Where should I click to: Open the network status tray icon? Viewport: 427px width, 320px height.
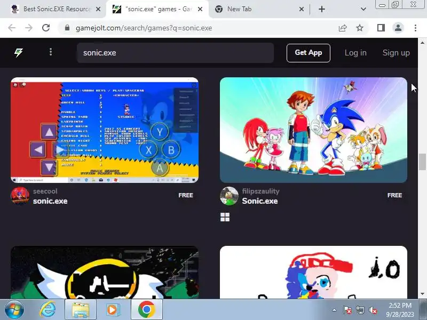[x=360, y=310]
